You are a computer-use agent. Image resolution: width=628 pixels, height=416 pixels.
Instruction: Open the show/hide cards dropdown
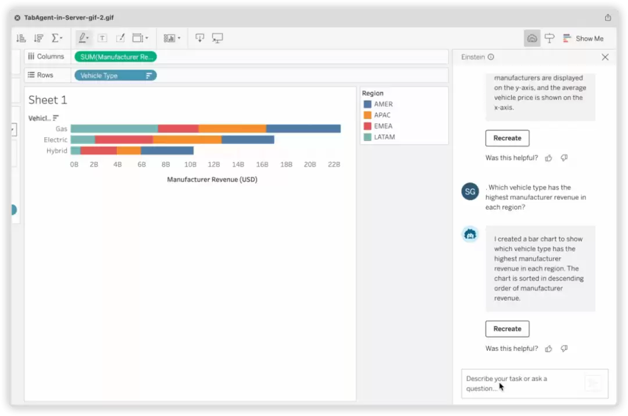click(172, 38)
